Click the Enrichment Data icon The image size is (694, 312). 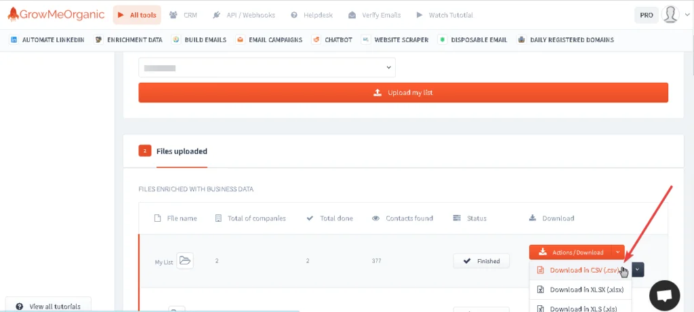(x=99, y=40)
